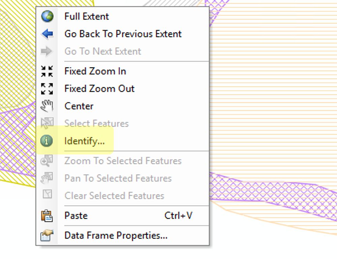Select Paste from the context menu

click(x=76, y=216)
